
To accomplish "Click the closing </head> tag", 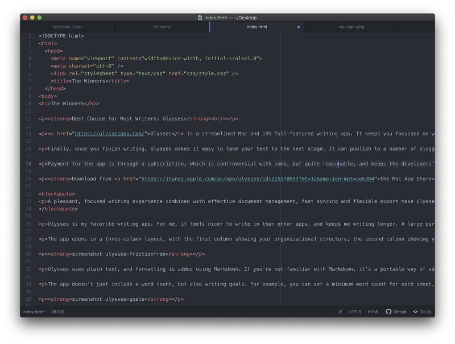I will click(x=55, y=89).
